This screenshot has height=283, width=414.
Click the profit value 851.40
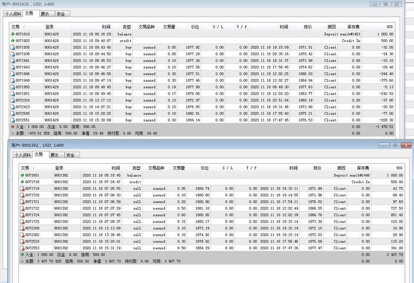397,215
